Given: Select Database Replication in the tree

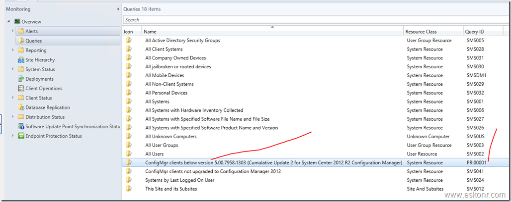Looking at the screenshot, I should (48, 107).
